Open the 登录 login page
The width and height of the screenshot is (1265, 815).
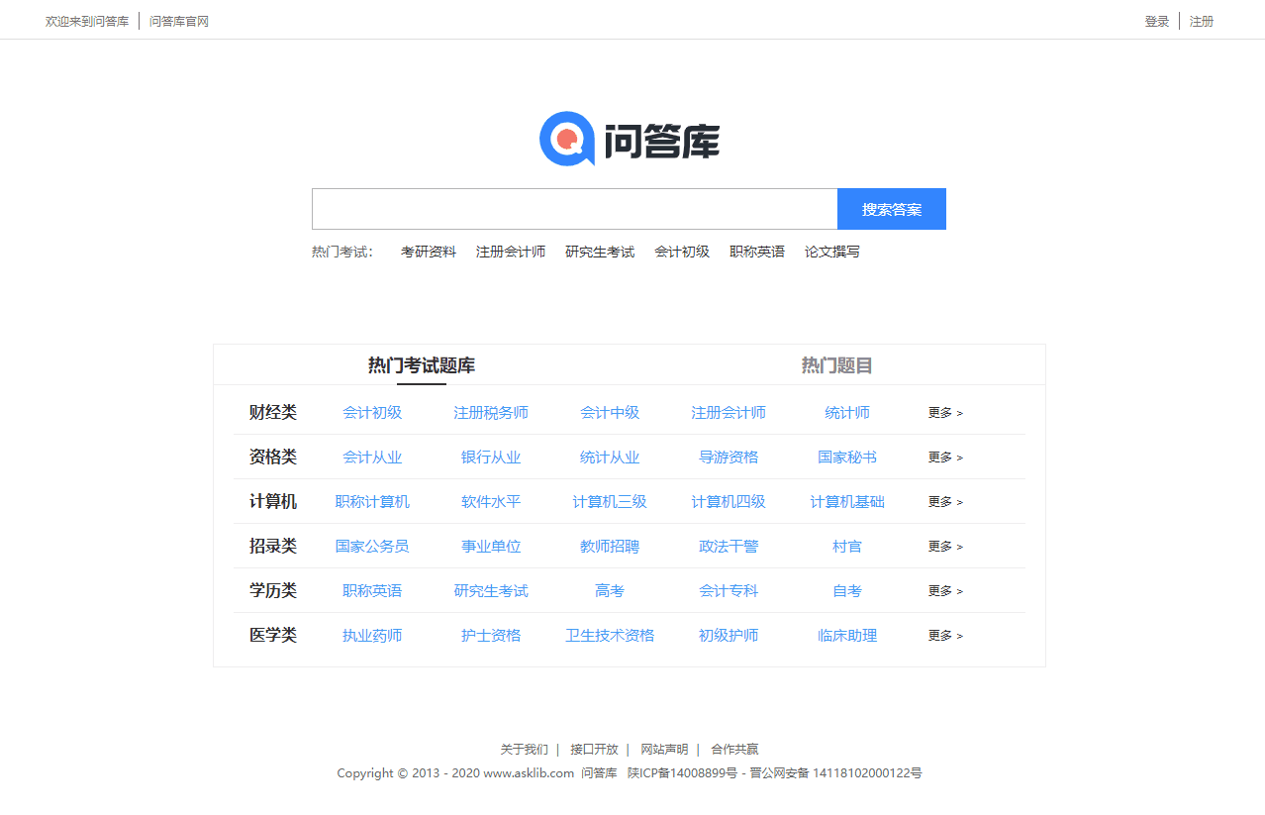tap(1156, 20)
